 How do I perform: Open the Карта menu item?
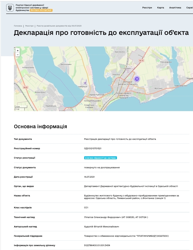coord(161,7)
